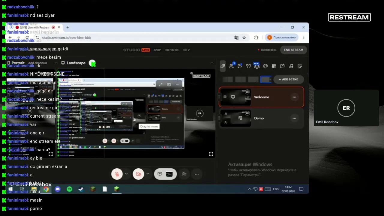The width and height of the screenshot is (384, 216).
Task: Open the Layers panel marked NEW
Action: (256, 66)
